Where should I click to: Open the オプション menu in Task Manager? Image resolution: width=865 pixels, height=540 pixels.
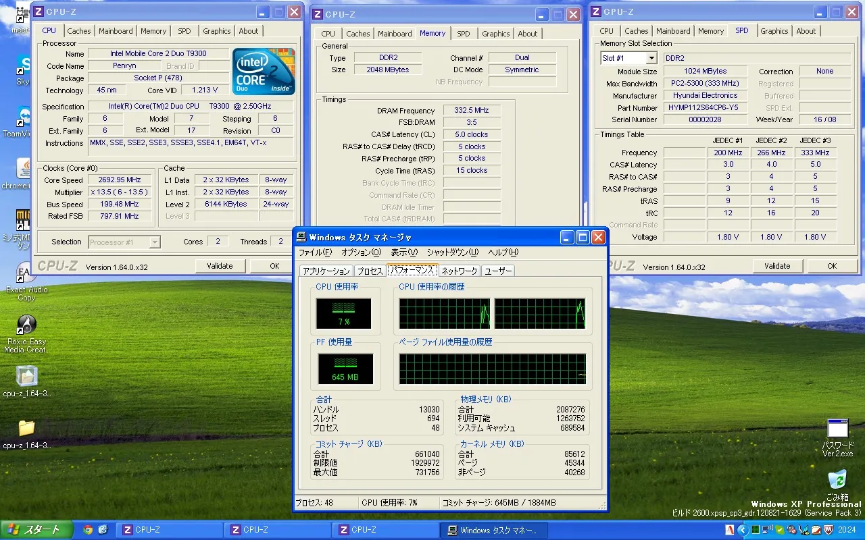click(x=361, y=252)
